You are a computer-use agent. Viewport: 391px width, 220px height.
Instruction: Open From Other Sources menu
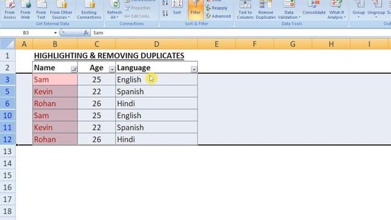(61, 10)
